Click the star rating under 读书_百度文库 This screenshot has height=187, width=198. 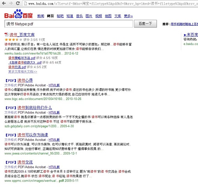point(13,40)
